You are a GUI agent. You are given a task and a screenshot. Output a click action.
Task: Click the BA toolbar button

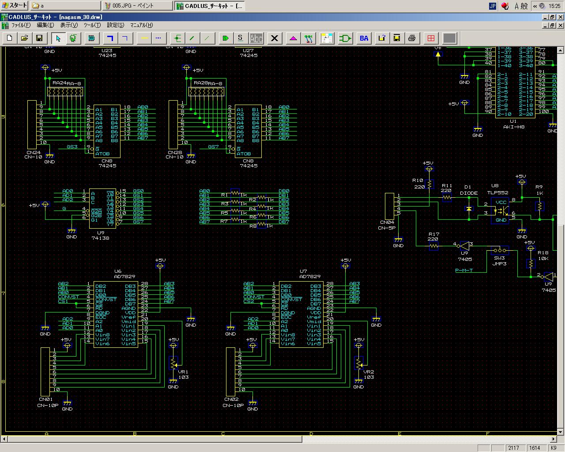click(x=364, y=38)
